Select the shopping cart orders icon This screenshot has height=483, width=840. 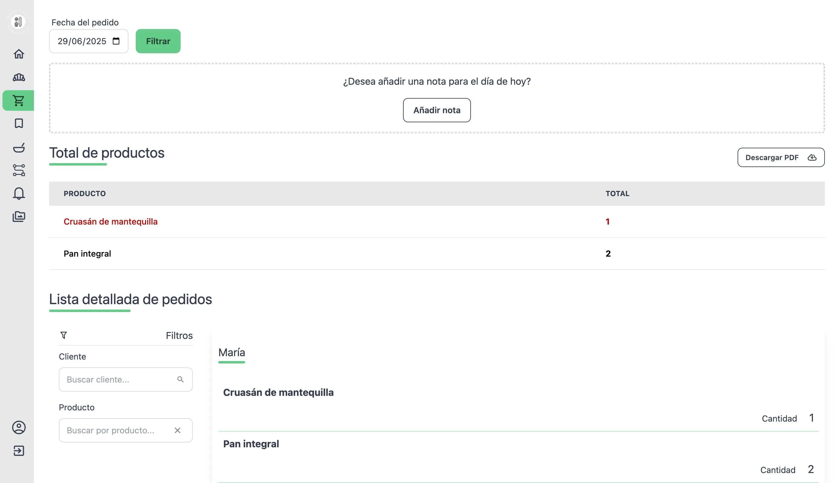click(x=18, y=100)
